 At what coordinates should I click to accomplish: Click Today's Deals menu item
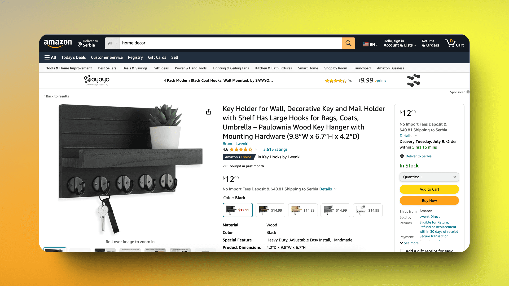pyautogui.click(x=73, y=57)
